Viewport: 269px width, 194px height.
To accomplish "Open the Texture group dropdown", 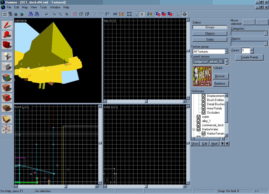I will coord(226,52).
